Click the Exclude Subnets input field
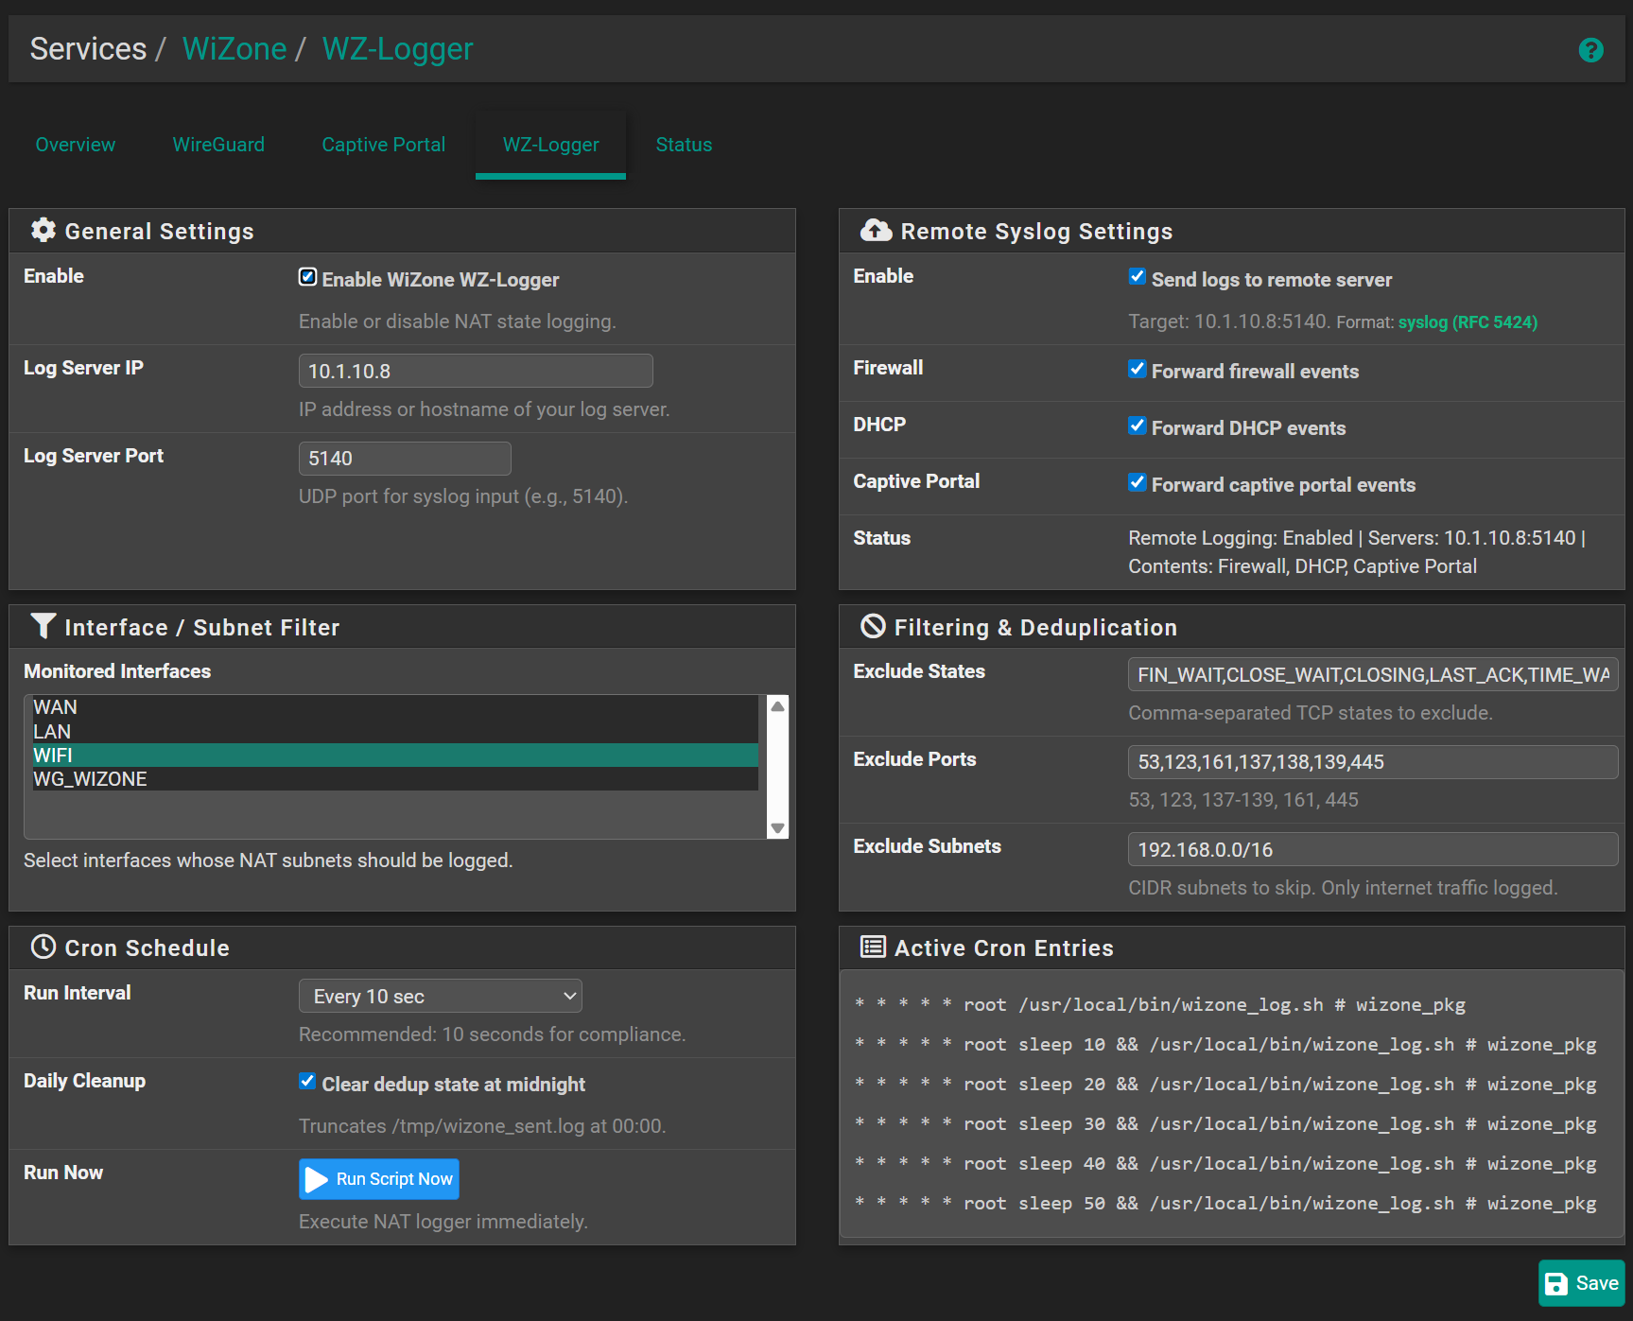Screen dimensions: 1633x1321 point(1371,848)
